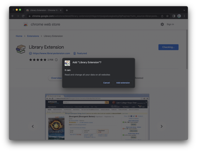This screenshot has width=197, height=152.
Task: Open a new tab with plus icon
Action: 67,10
